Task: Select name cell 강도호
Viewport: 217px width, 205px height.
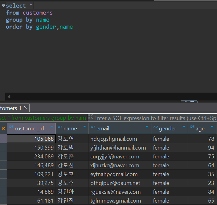Action: point(72,174)
